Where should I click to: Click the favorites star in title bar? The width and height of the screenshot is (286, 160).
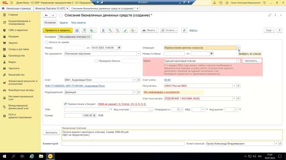tap(227, 3)
